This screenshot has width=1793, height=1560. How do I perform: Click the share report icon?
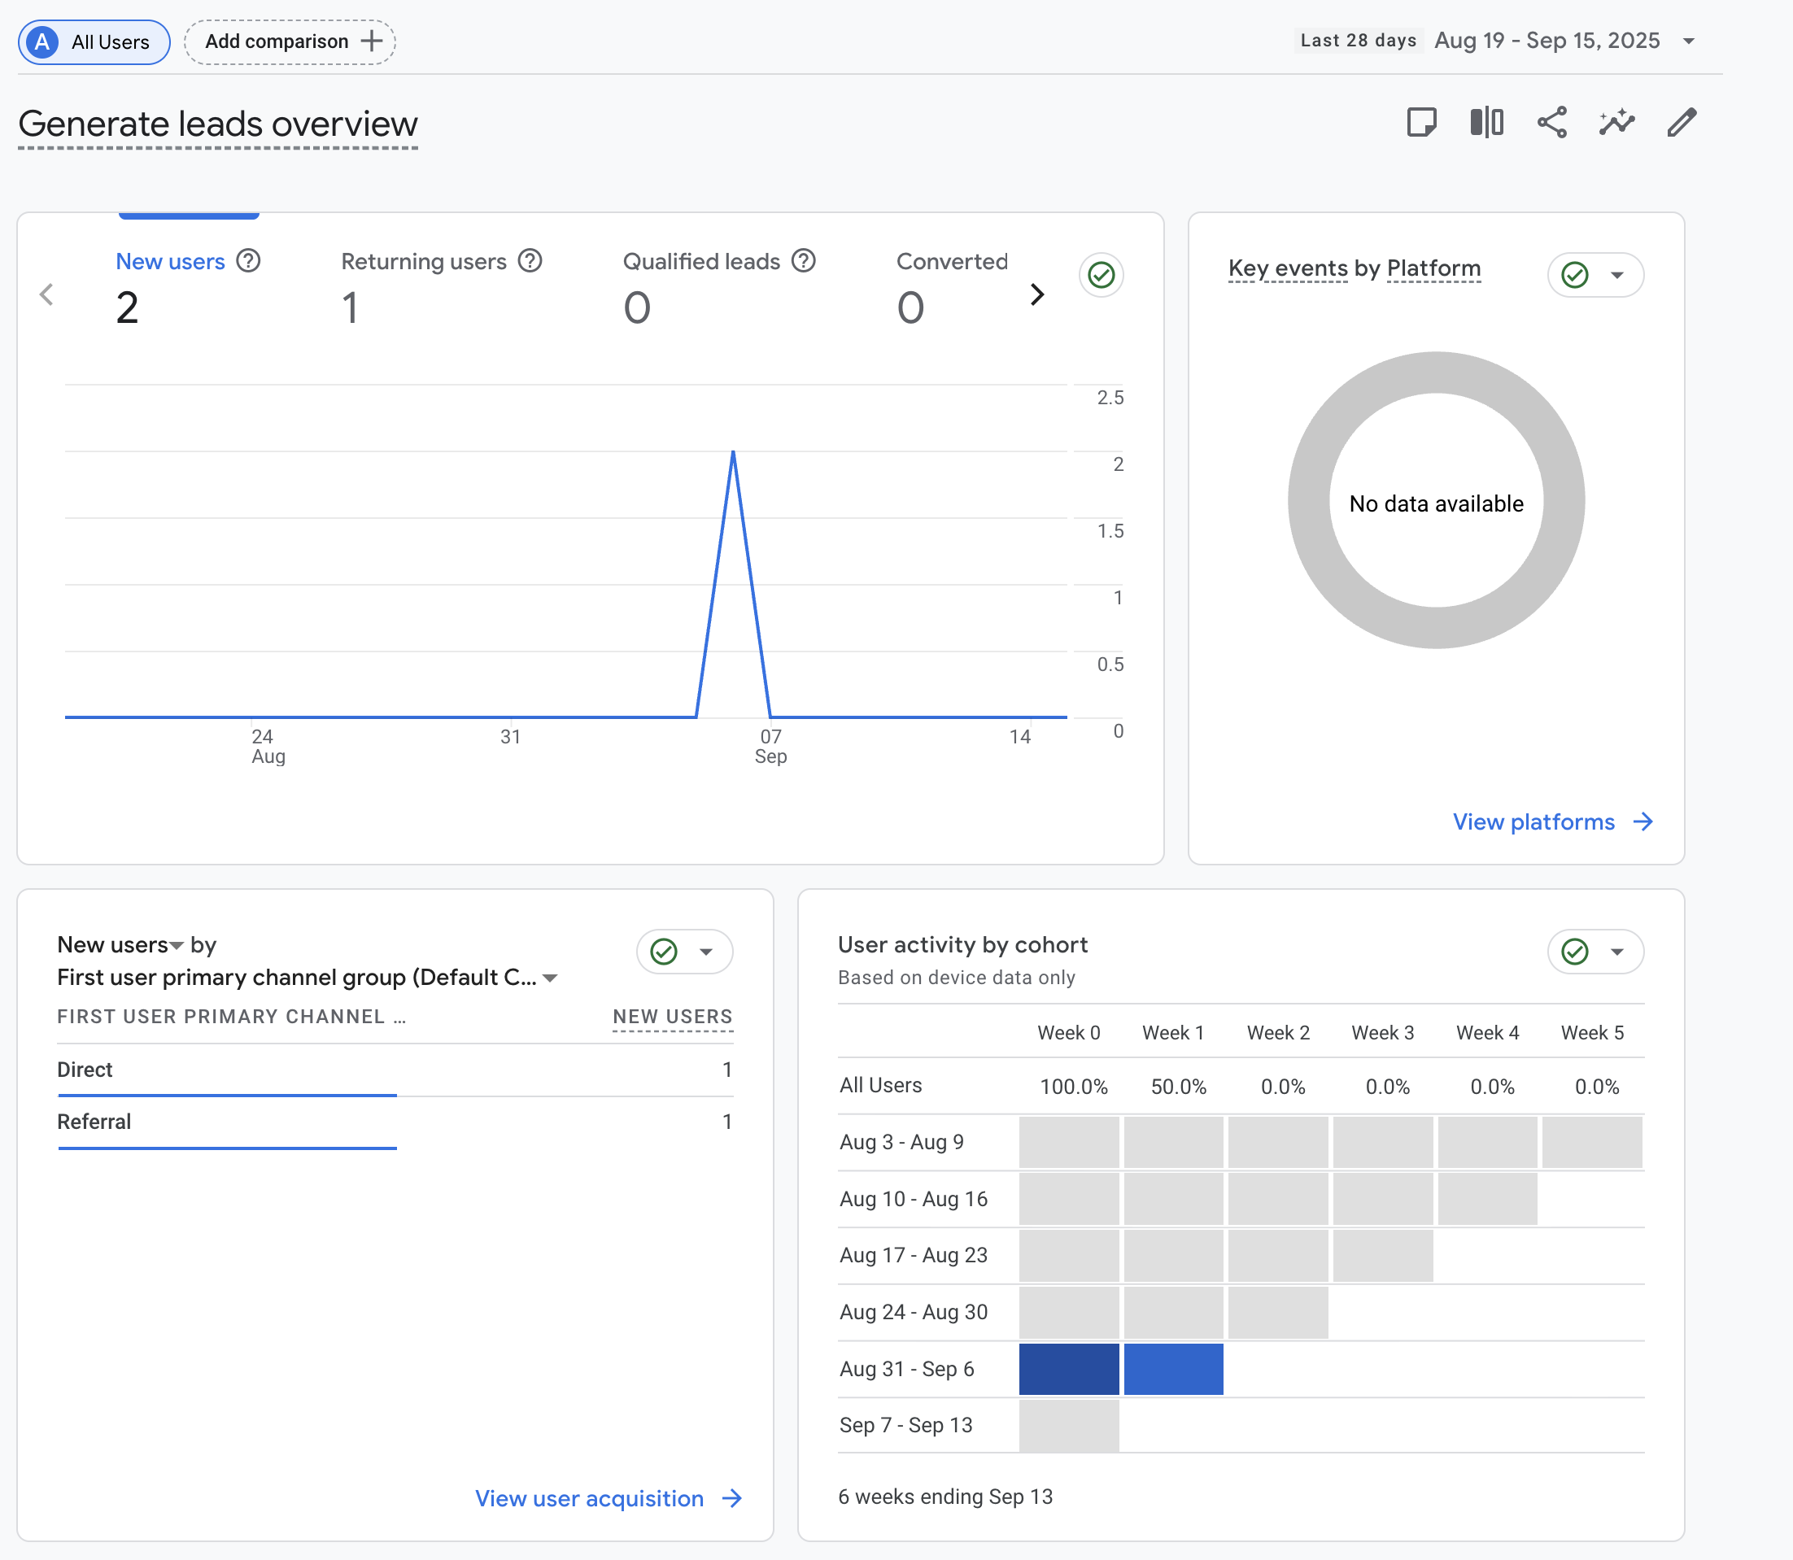(x=1551, y=123)
